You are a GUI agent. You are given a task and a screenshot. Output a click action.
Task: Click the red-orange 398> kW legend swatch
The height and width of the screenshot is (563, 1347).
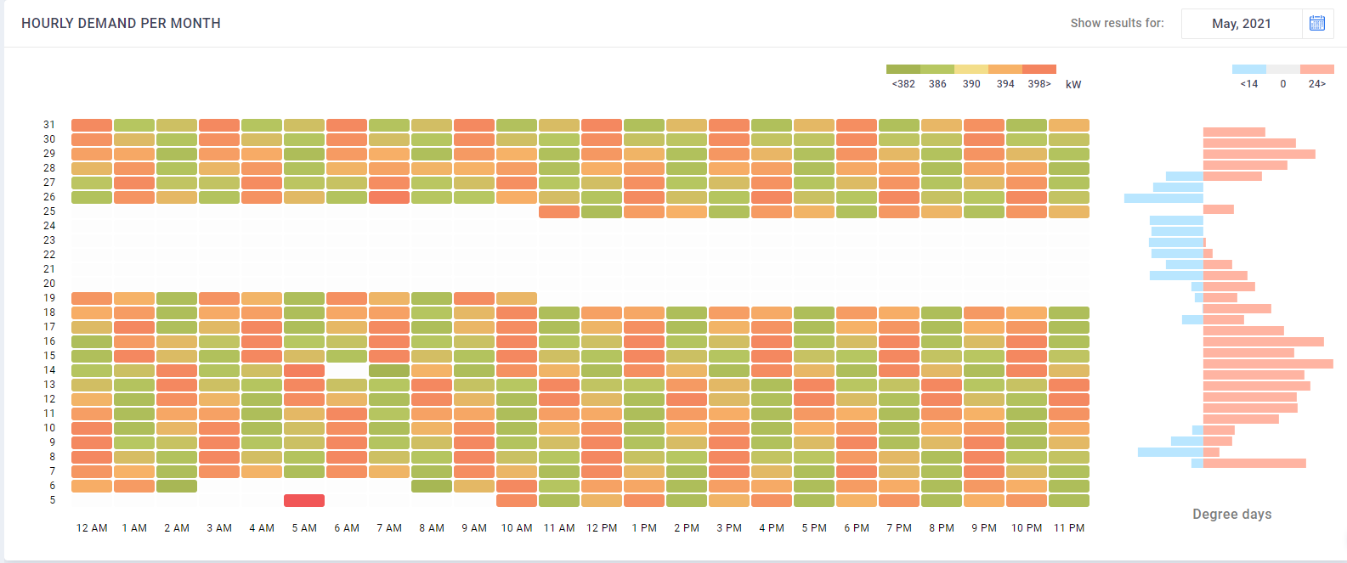pos(1039,70)
